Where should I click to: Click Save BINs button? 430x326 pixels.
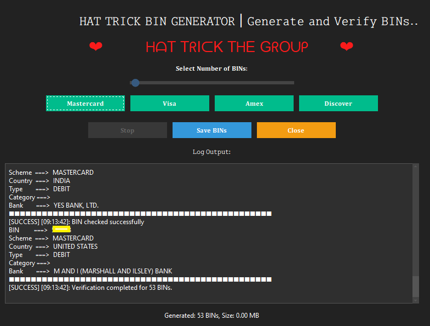(x=211, y=130)
